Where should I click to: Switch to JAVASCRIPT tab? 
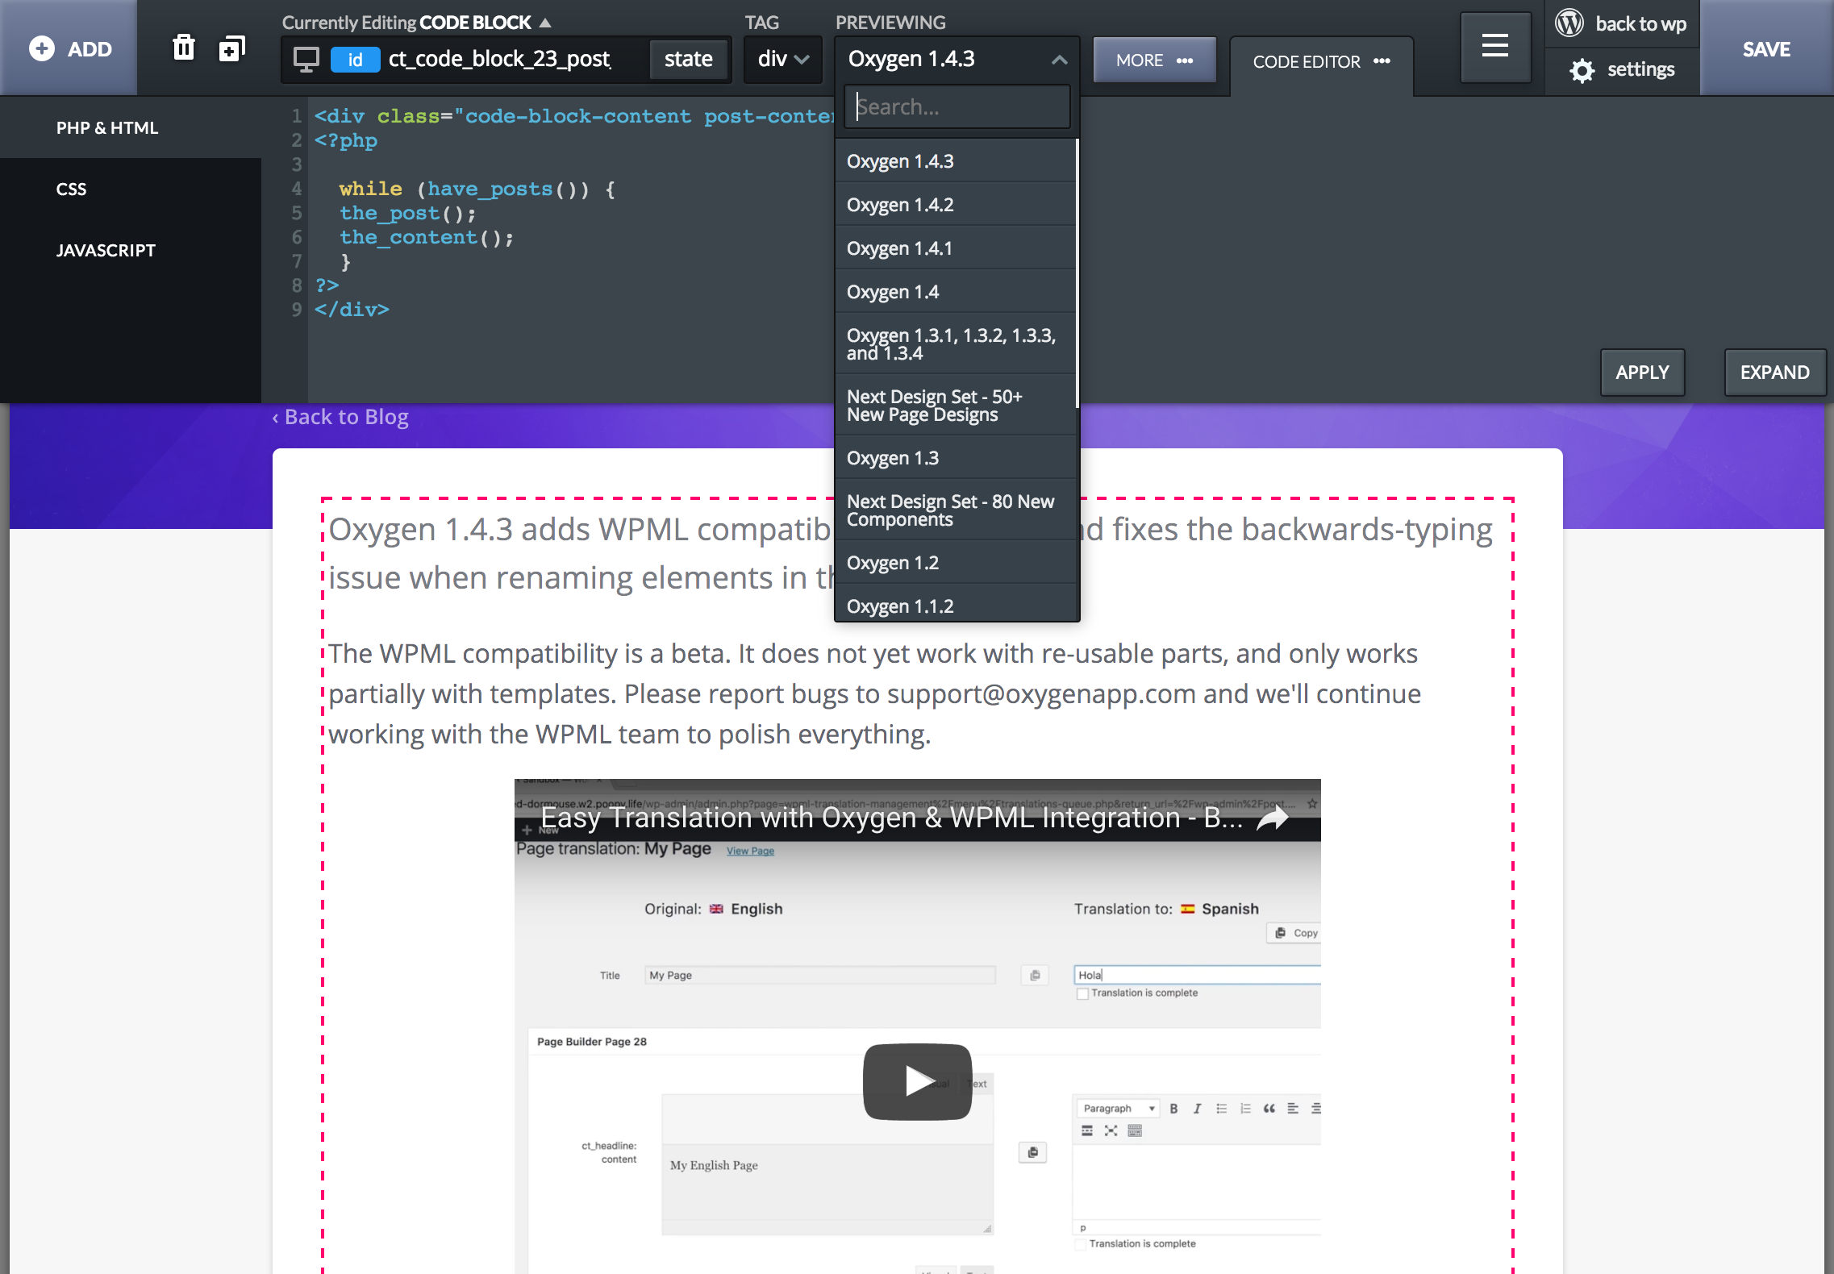pos(131,250)
